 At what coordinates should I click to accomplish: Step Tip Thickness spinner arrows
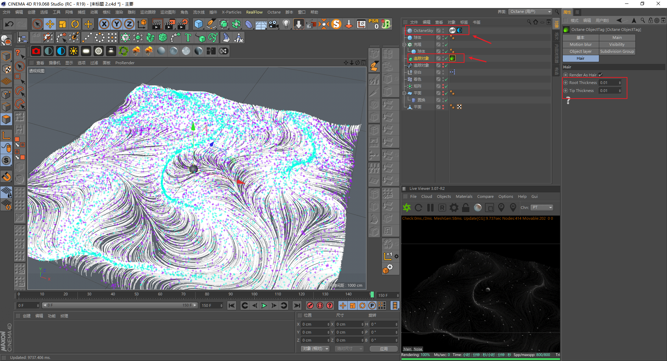pyautogui.click(x=620, y=91)
